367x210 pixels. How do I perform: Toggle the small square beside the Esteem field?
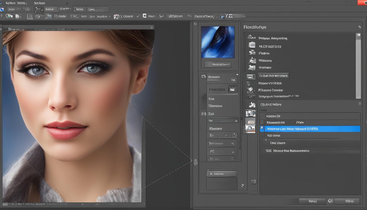(x=235, y=135)
